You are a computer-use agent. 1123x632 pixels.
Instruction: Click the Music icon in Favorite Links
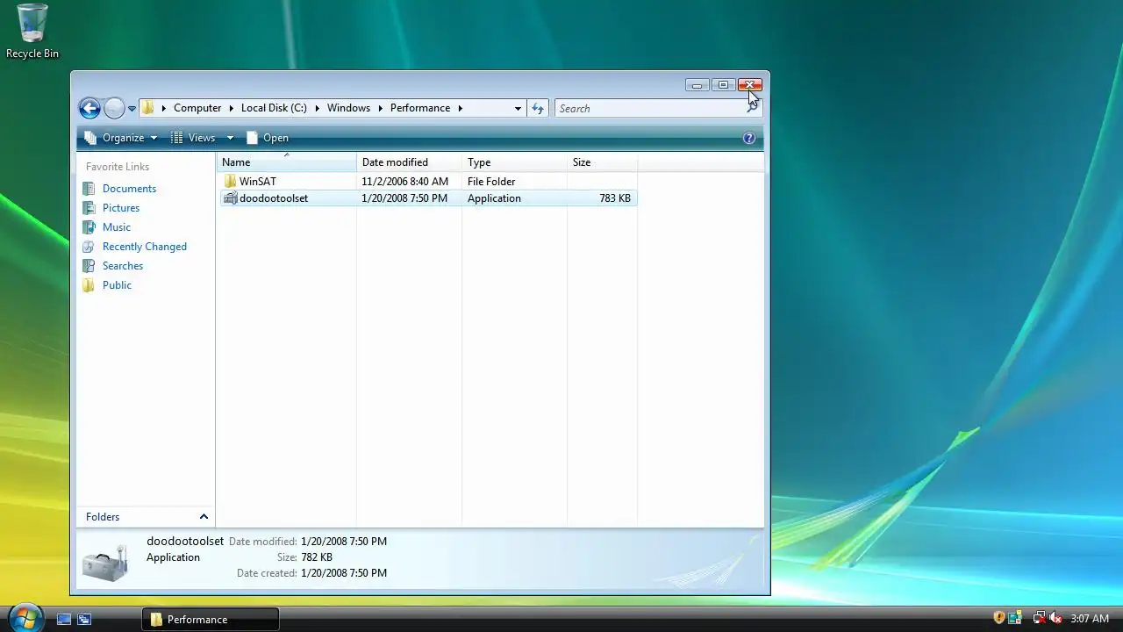tap(89, 227)
